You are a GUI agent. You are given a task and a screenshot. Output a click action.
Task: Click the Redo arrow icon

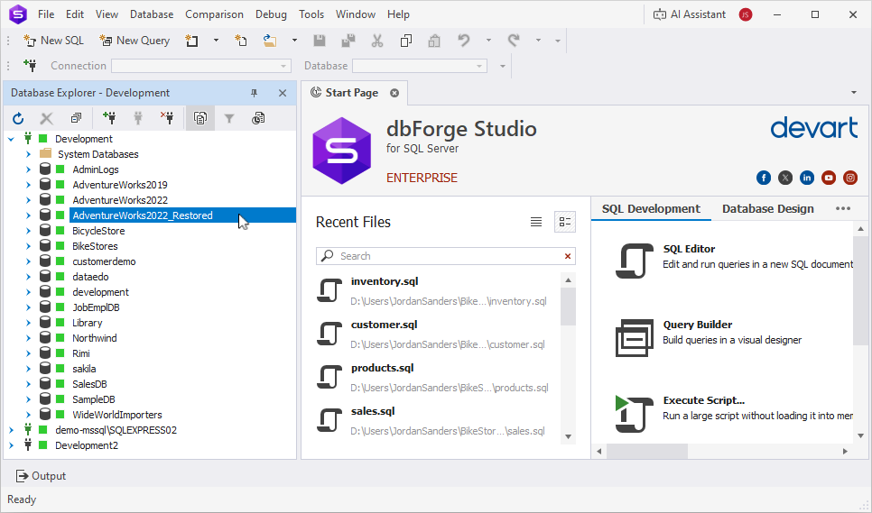(514, 41)
